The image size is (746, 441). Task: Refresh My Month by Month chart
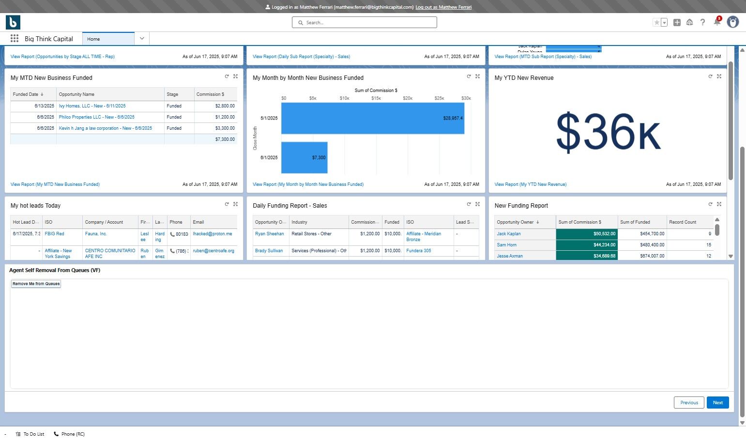[469, 76]
